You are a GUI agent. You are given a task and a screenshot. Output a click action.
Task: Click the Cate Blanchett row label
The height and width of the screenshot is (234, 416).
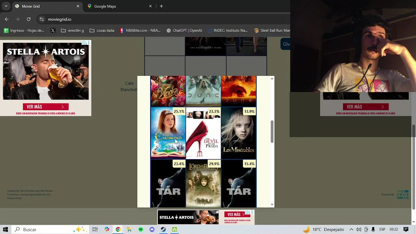129,86
